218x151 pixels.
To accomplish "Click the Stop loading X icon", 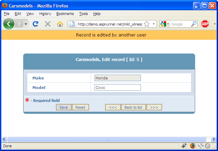I will tap(48, 24).
